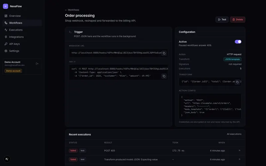
Task: Click the NexaFlow logo icon
Action: click(x=5, y=6)
